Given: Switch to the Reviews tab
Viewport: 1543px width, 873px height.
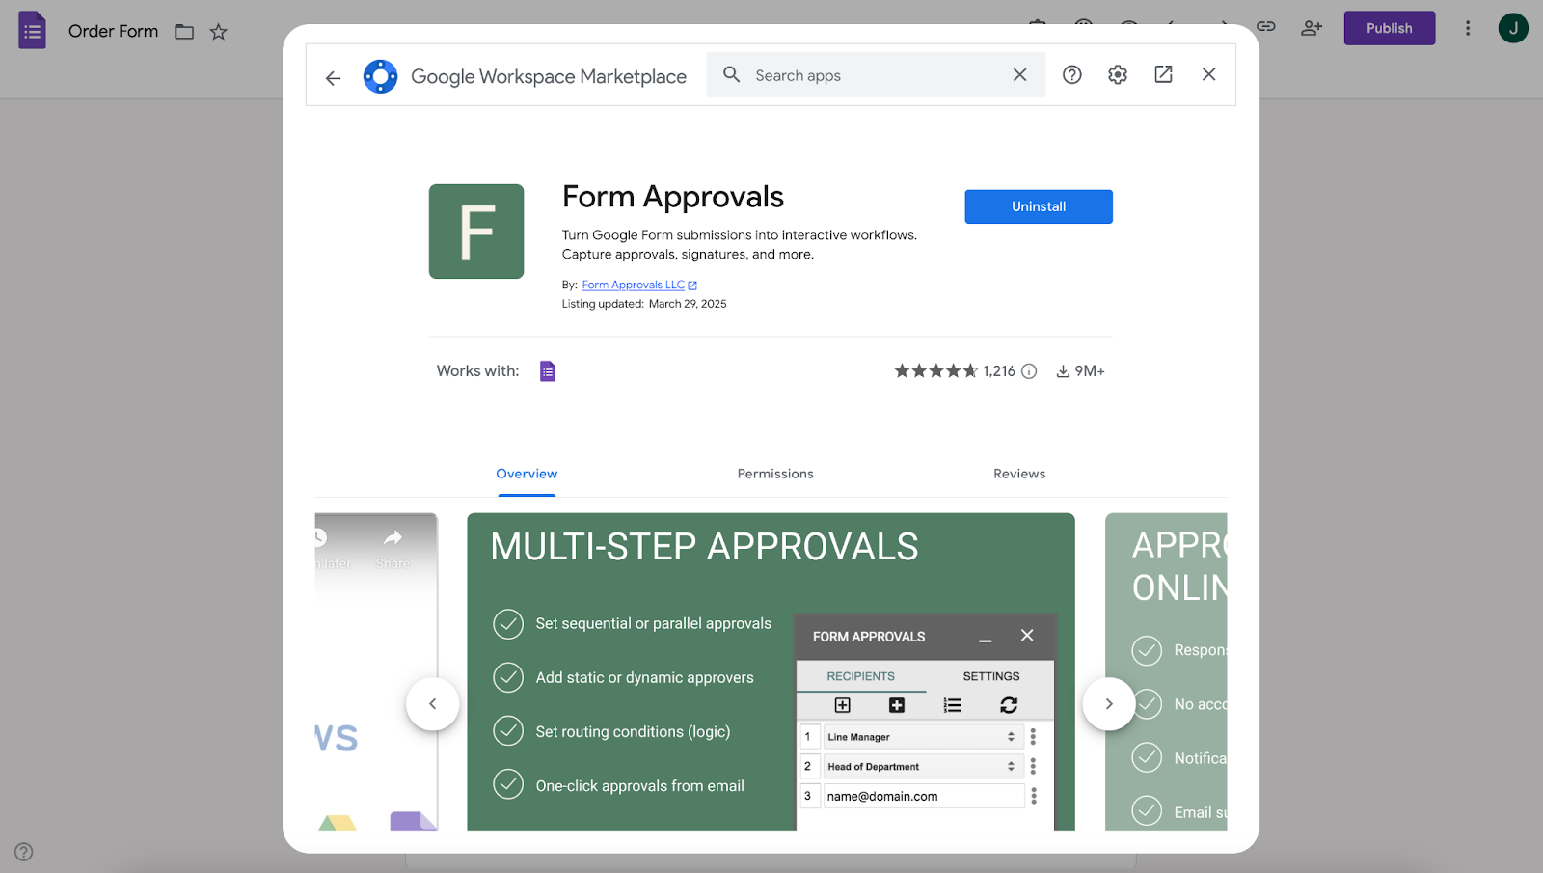Looking at the screenshot, I should pos(1019,474).
